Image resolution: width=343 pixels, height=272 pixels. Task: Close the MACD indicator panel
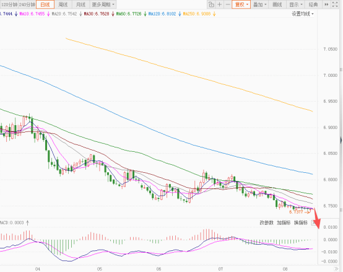(314, 223)
